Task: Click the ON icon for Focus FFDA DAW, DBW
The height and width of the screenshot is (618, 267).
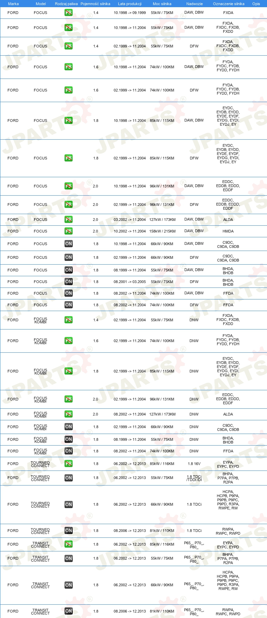Action: (x=69, y=293)
